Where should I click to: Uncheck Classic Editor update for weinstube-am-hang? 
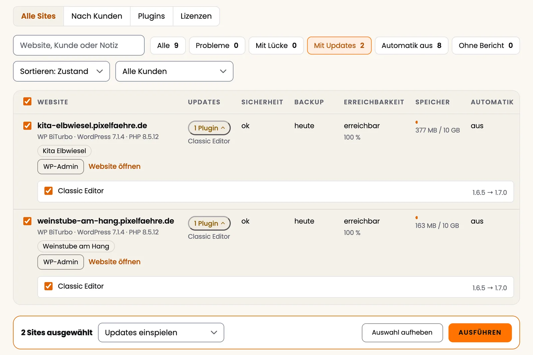click(49, 286)
